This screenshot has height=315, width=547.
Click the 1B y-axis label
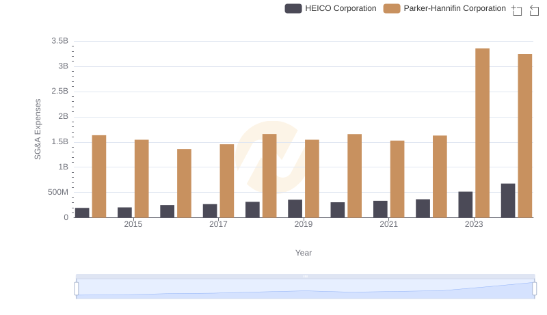pyautogui.click(x=63, y=167)
